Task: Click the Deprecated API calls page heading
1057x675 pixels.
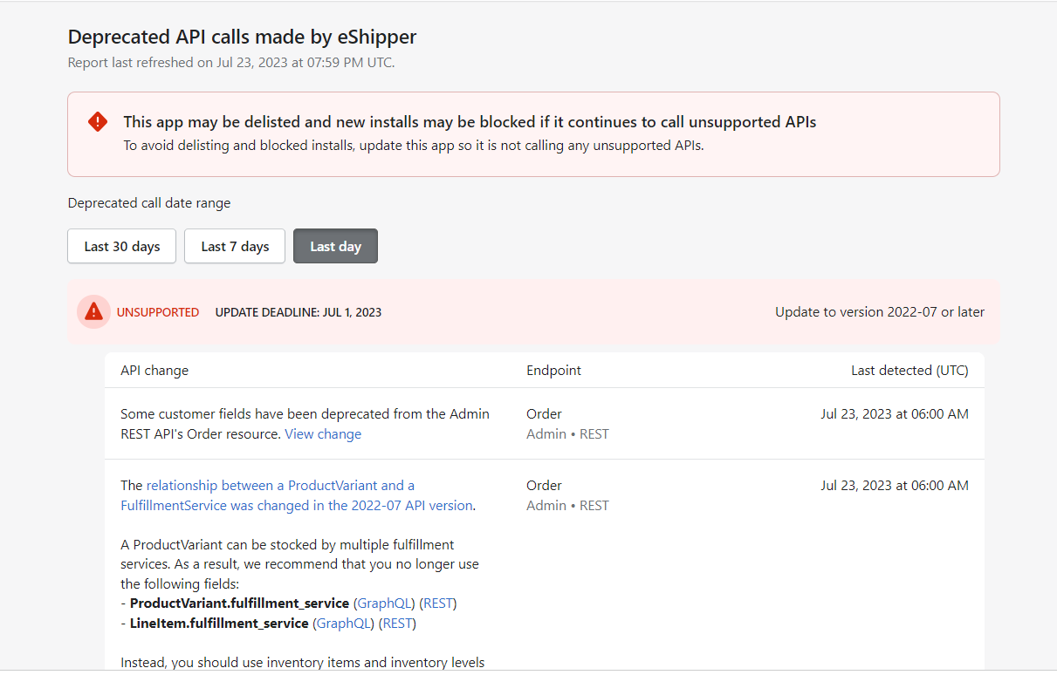Action: click(x=243, y=37)
